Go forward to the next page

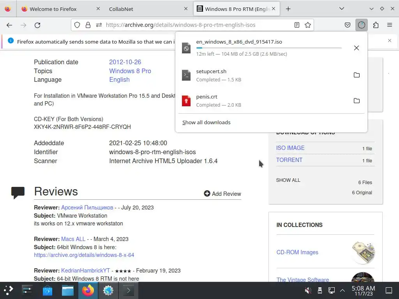coord(23,25)
